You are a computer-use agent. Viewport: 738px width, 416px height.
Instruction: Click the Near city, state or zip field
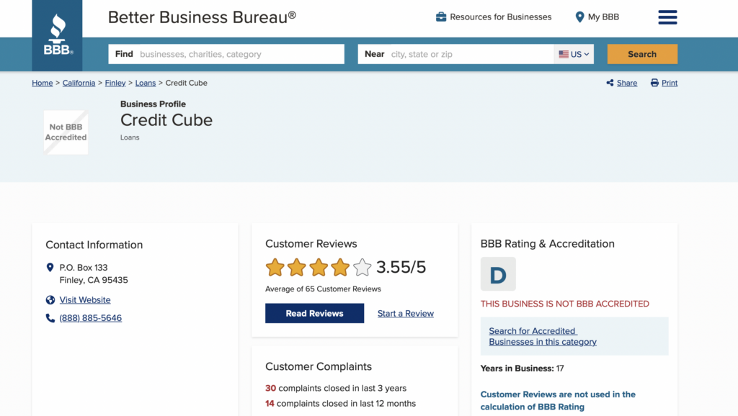click(455, 54)
